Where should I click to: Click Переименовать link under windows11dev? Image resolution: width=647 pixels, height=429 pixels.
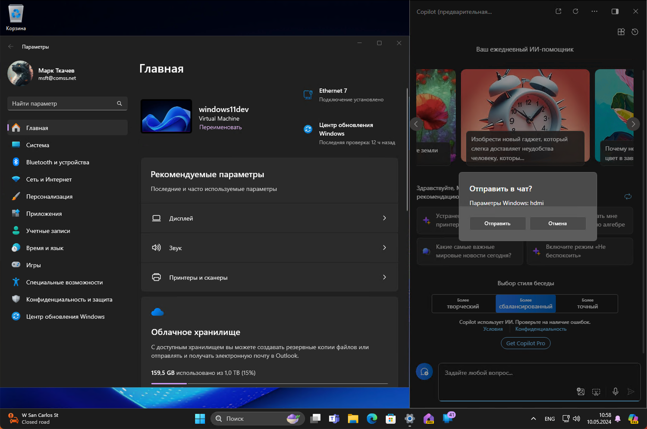pos(220,127)
